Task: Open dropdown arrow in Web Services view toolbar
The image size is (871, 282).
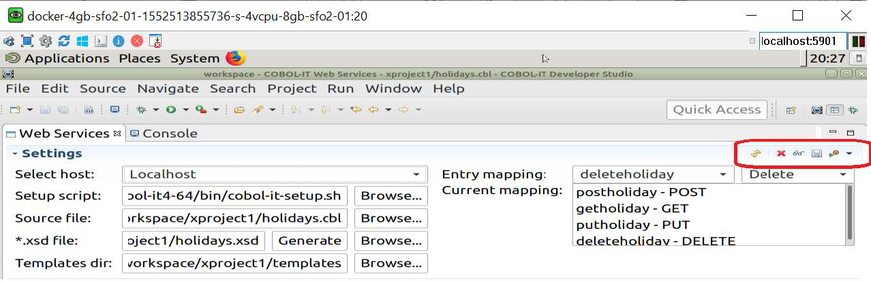Action: click(x=849, y=153)
